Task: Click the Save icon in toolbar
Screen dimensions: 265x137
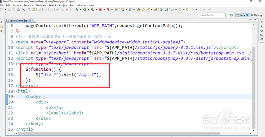Action: coord(9,10)
